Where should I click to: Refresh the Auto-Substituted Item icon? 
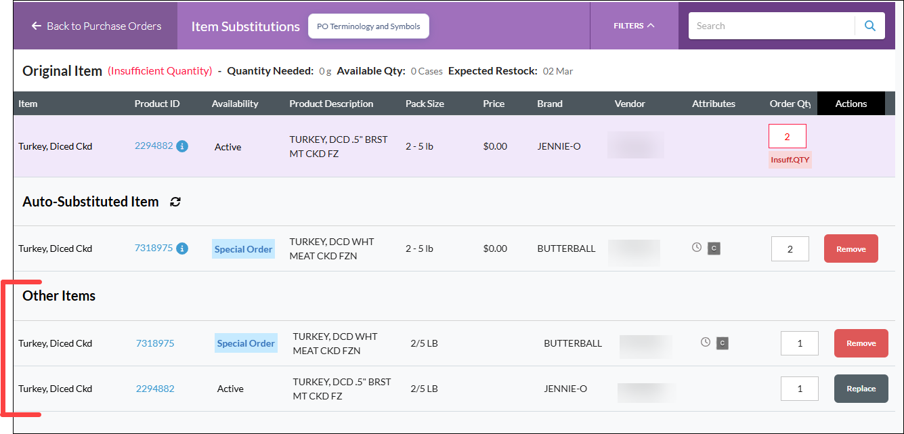coord(175,202)
